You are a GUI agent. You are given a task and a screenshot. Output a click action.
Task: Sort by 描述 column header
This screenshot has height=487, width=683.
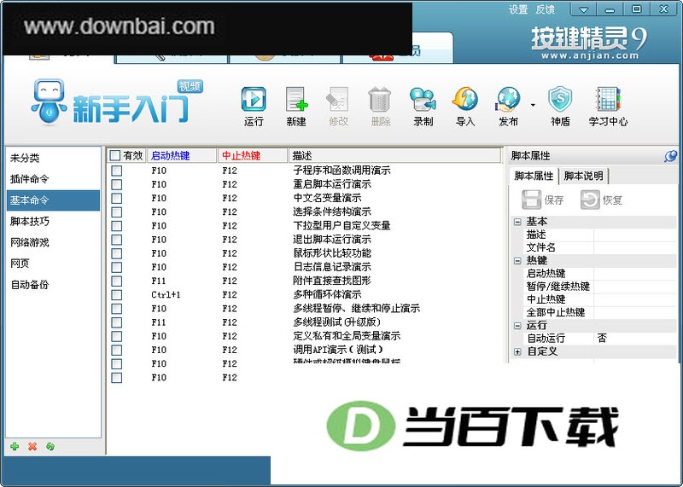coord(394,155)
